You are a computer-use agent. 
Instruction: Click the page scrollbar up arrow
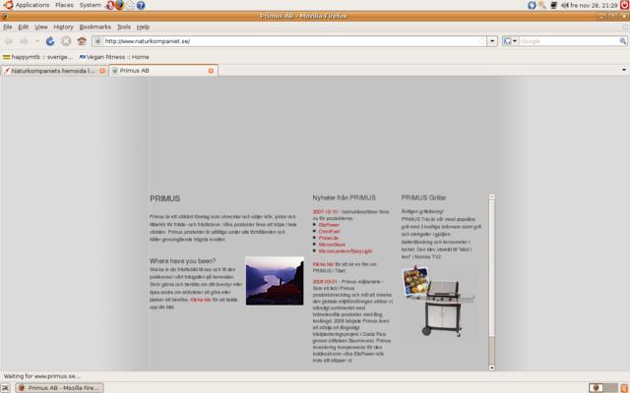point(492,196)
